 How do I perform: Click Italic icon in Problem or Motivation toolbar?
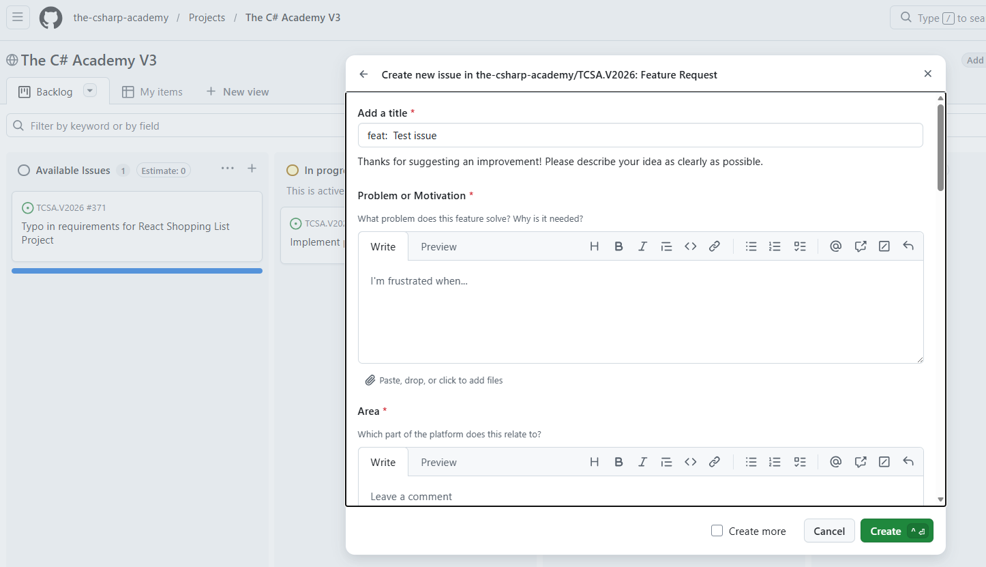coord(642,246)
